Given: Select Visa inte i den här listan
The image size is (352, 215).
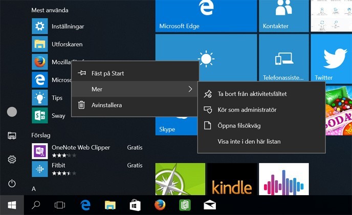Looking at the screenshot, I should click(x=261, y=142).
